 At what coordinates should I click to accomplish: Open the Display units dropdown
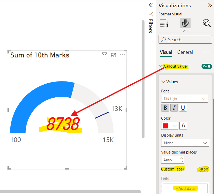click(x=185, y=143)
